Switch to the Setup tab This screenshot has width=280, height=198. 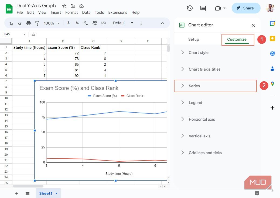coord(193,39)
